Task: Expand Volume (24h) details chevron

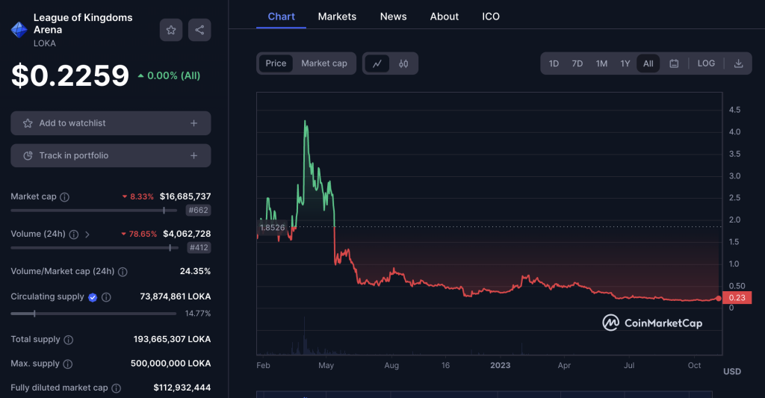Action: [x=87, y=234]
